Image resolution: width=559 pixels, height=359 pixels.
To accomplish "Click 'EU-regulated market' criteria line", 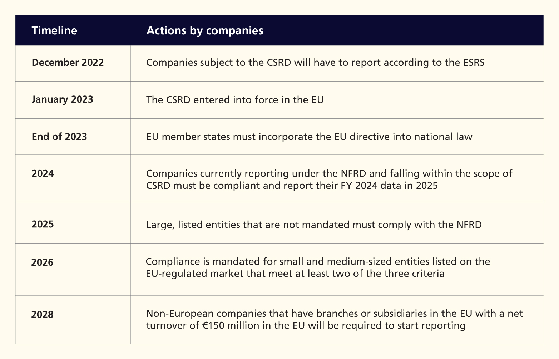I will pyautogui.click(x=295, y=274).
